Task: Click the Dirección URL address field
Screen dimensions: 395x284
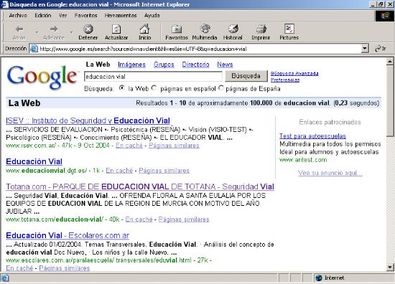Action: coord(198,49)
